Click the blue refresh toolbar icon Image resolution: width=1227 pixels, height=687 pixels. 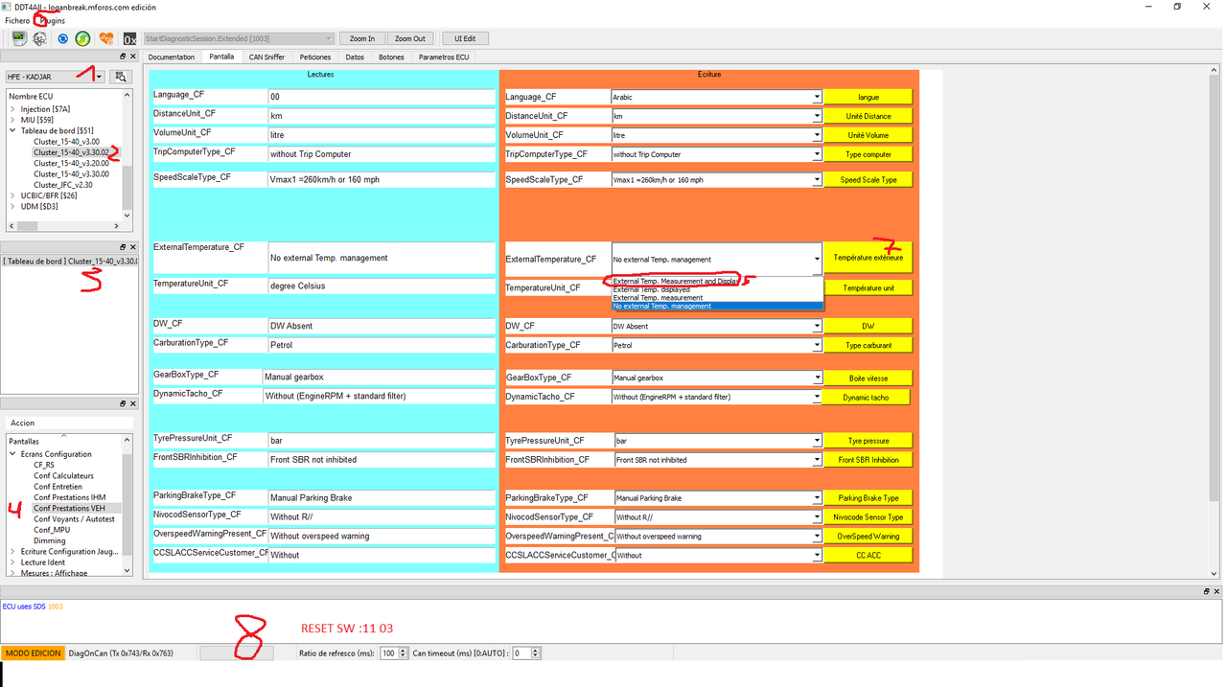pos(62,38)
